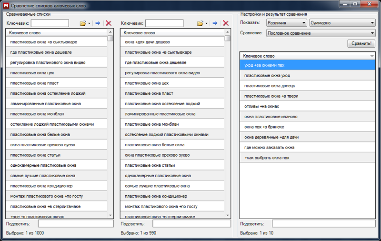Select 'пластиковые окна донецк' in the results list
Screen dimensions: 381x241
point(269,86)
